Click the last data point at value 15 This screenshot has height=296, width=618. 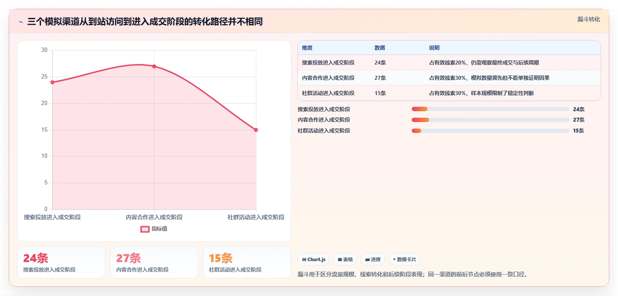click(256, 130)
